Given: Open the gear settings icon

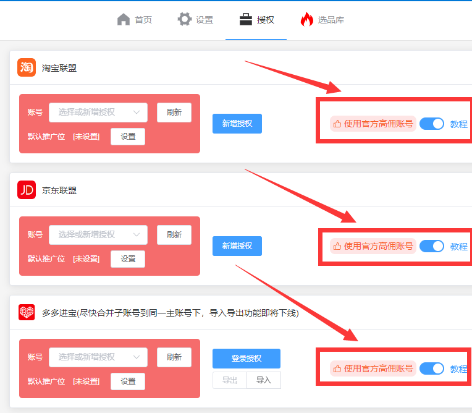Looking at the screenshot, I should click(185, 19).
